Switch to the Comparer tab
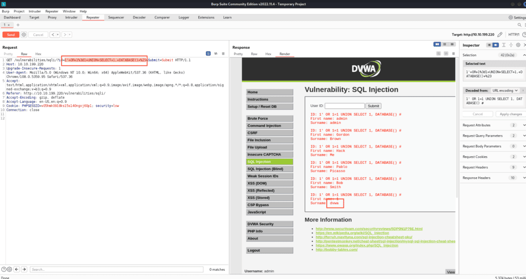 tap(162, 17)
